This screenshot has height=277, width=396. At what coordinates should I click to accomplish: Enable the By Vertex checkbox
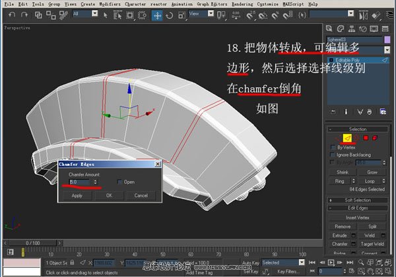pyautogui.click(x=333, y=147)
